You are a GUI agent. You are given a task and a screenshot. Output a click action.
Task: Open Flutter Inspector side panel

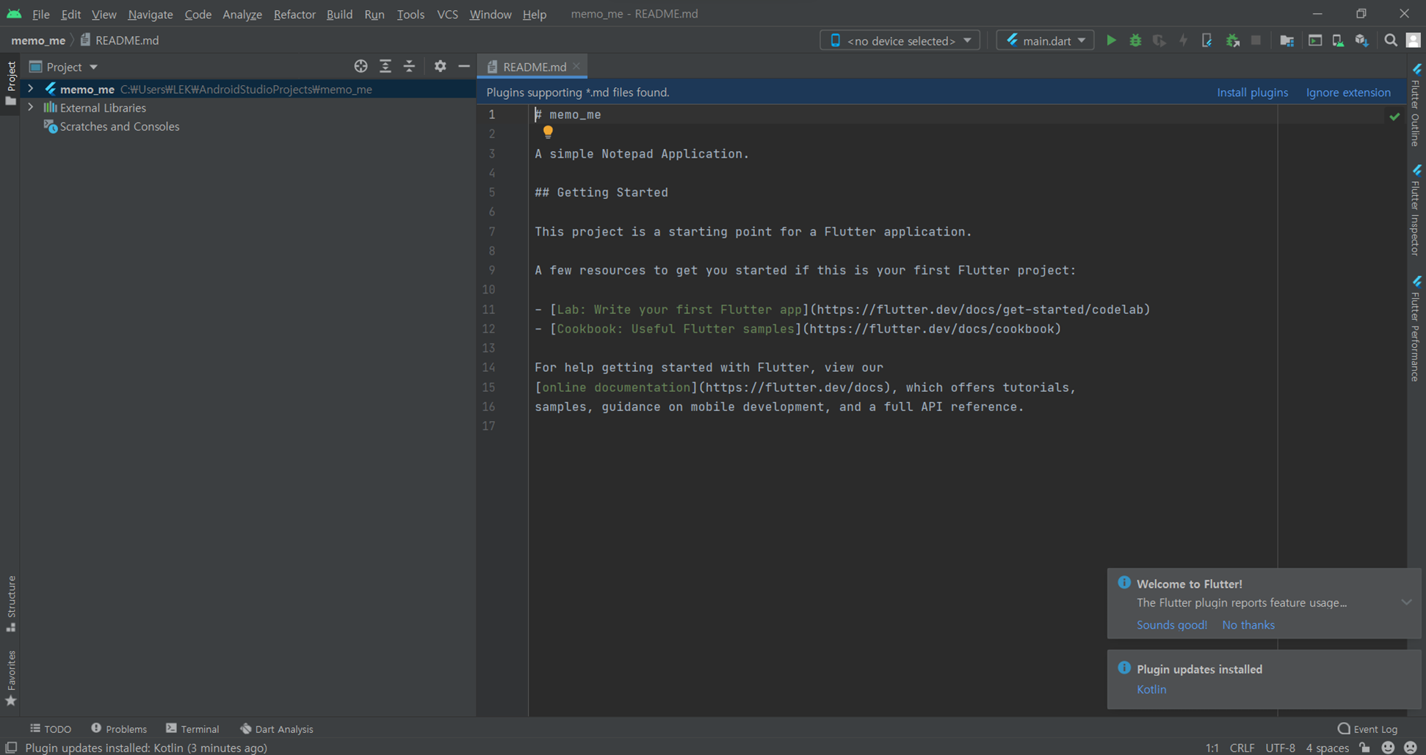coord(1416,210)
